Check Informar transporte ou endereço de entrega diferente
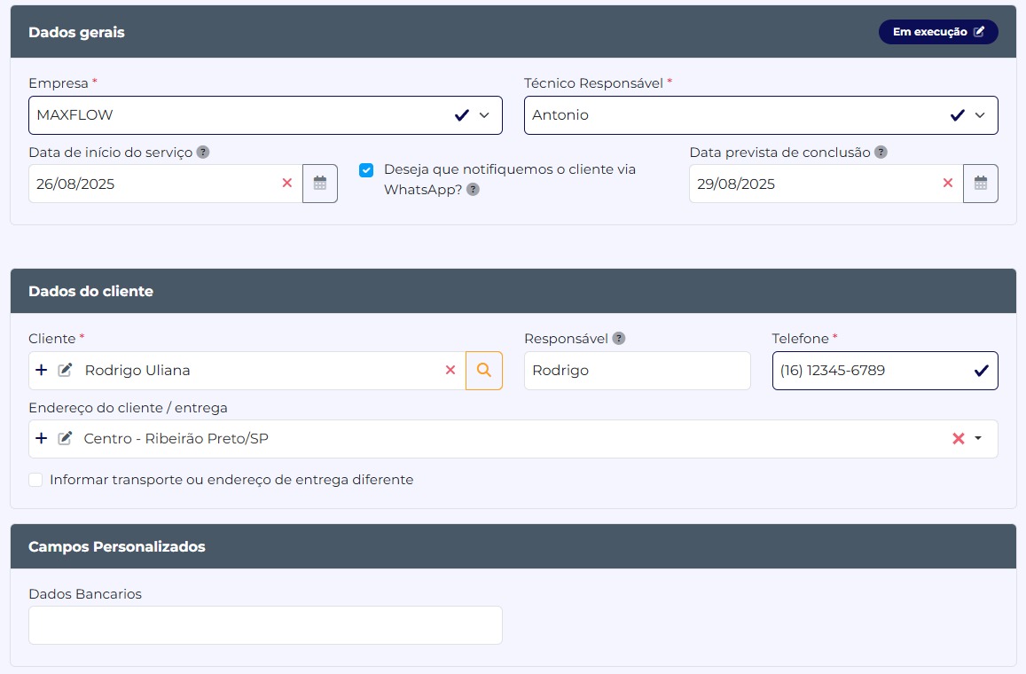Viewport: 1026px width, 674px height. tap(35, 480)
